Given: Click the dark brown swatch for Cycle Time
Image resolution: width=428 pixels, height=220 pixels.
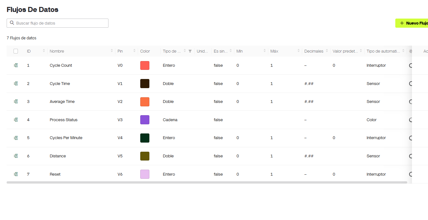Looking at the screenshot, I should (x=145, y=83).
